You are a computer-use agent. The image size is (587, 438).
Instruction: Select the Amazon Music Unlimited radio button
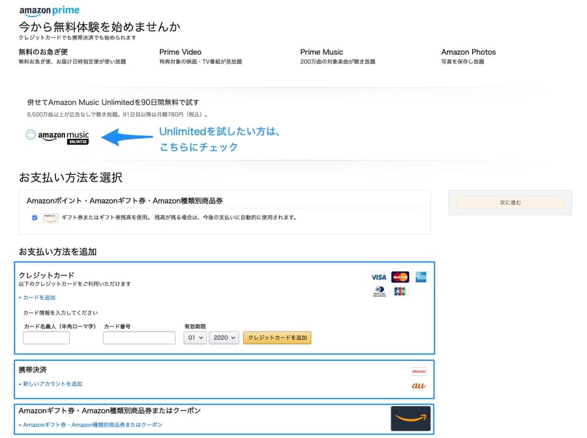pos(31,135)
